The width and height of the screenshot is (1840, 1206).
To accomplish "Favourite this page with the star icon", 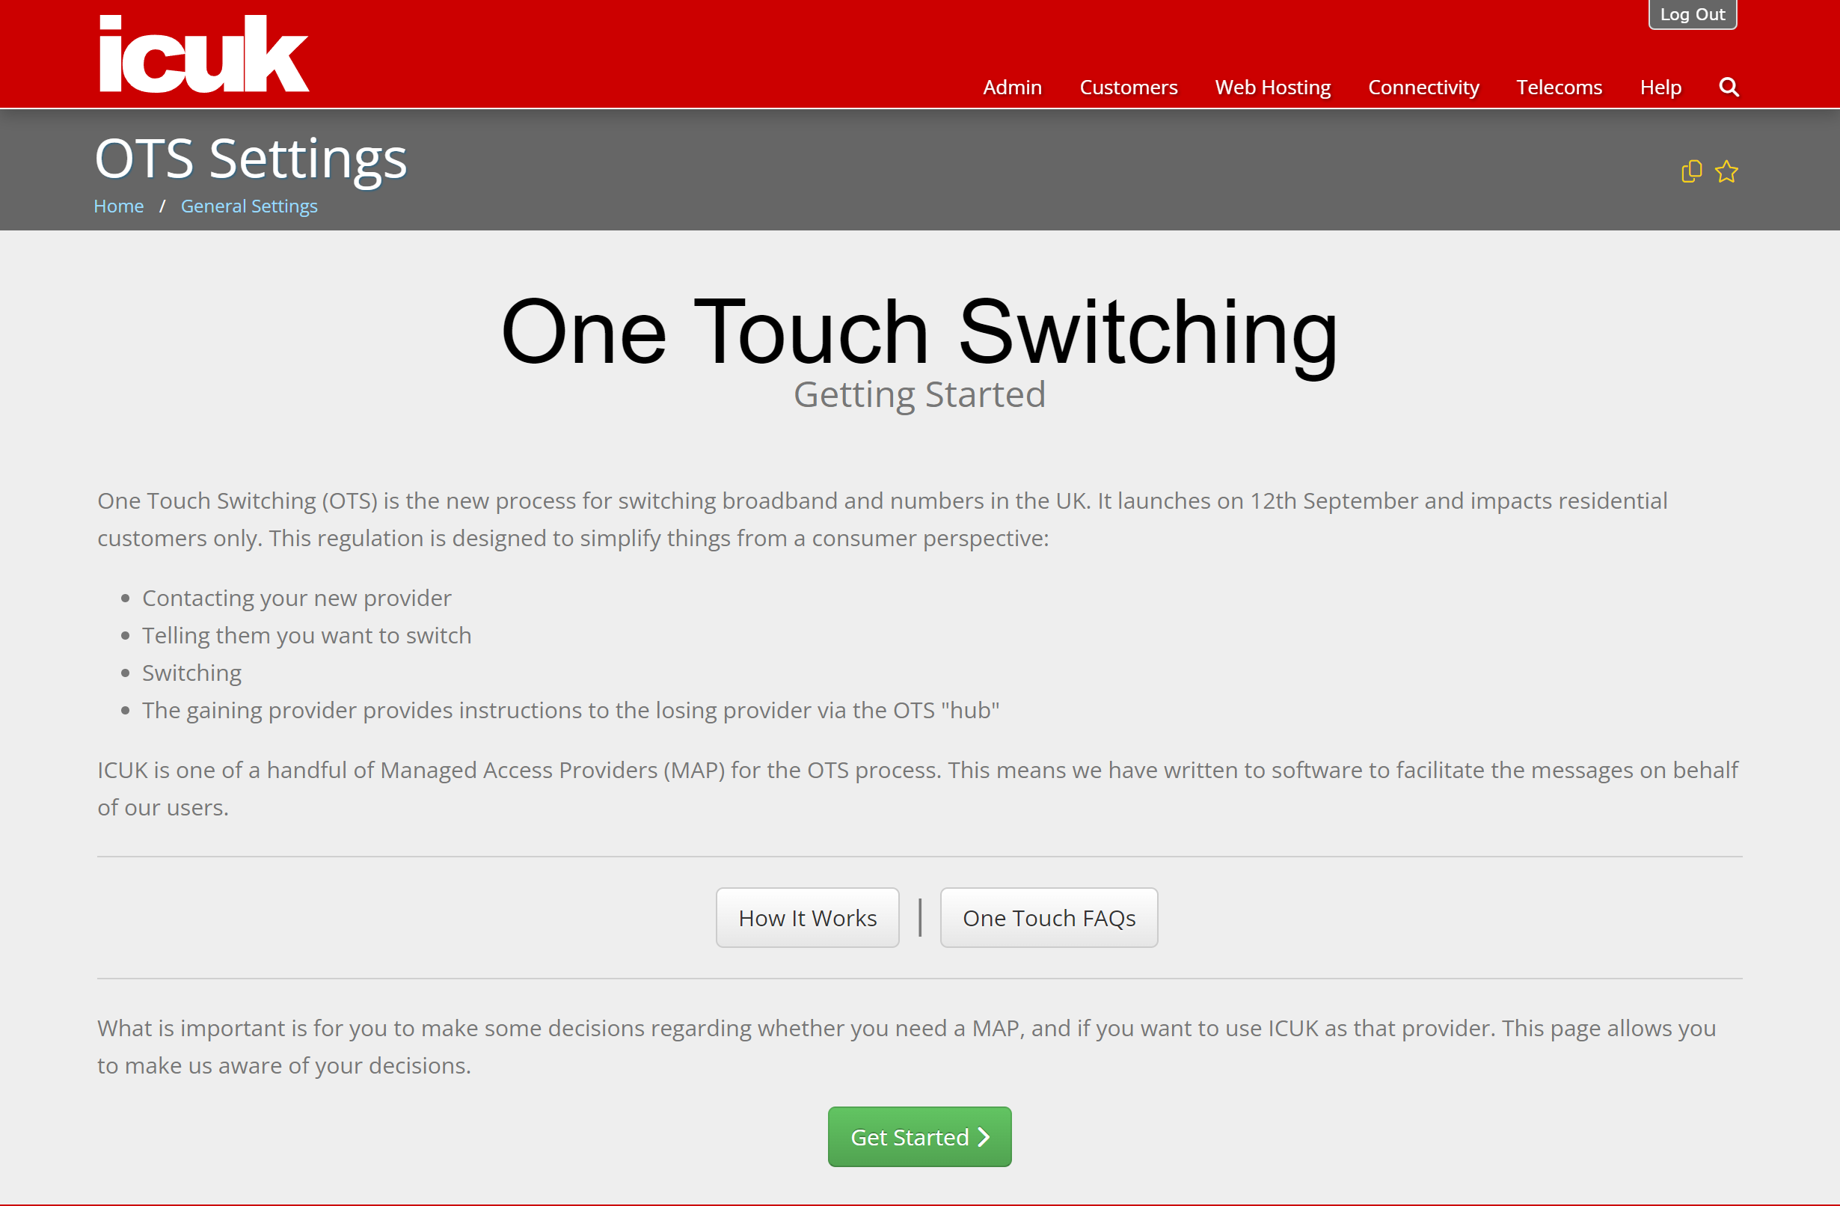I will point(1726,171).
